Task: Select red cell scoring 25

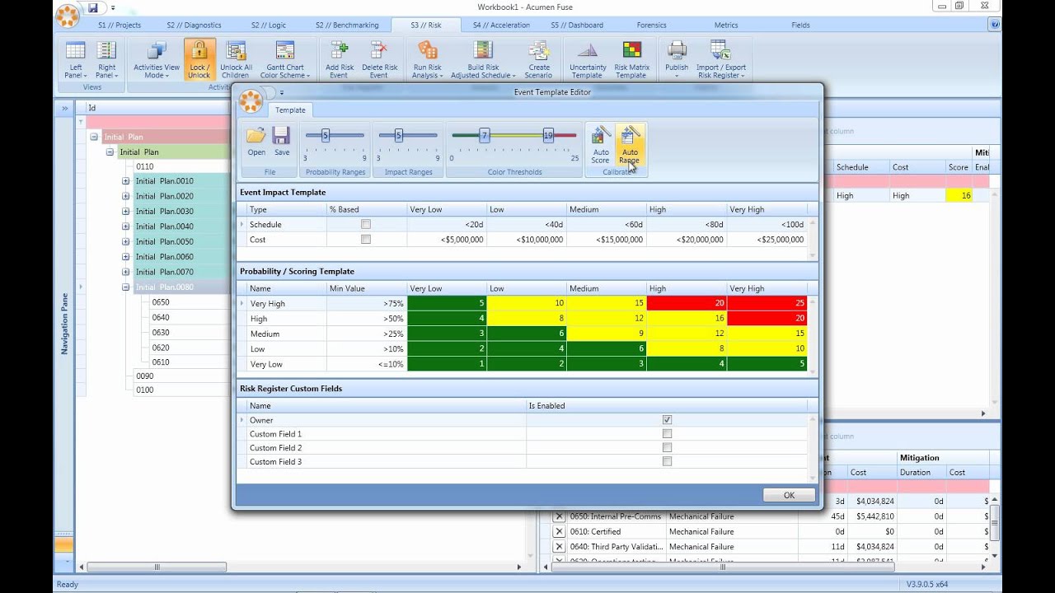Action: pos(767,303)
